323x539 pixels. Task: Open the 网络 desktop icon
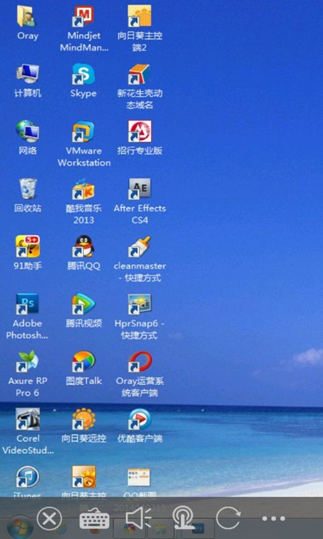[28, 131]
